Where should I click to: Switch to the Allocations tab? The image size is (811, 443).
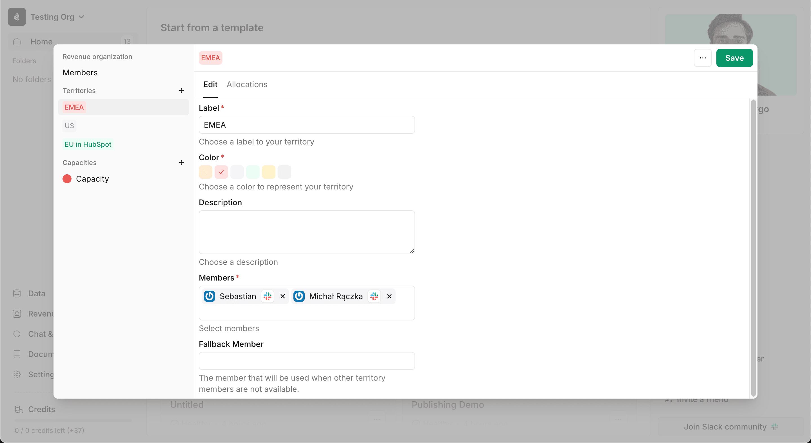point(247,84)
